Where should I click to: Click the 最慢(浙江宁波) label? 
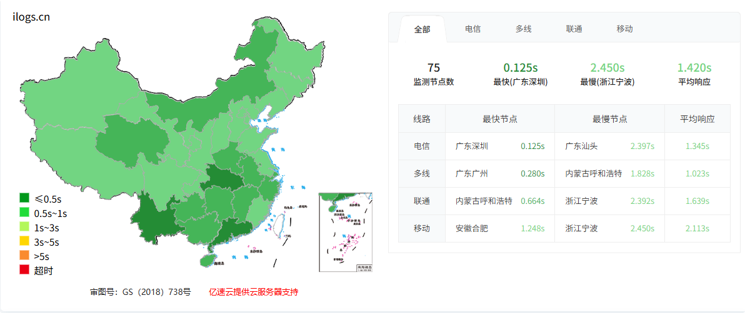pyautogui.click(x=607, y=82)
